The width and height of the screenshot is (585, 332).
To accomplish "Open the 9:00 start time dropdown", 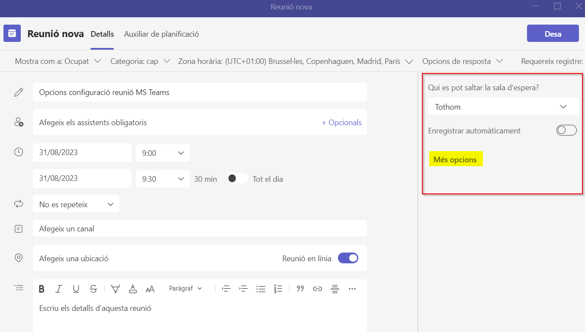I will coord(163,153).
